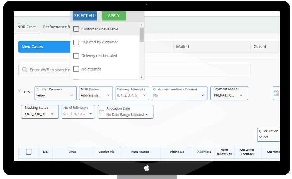Click the No of follow ups header
This screenshot has width=292, height=179.
coord(224,152)
